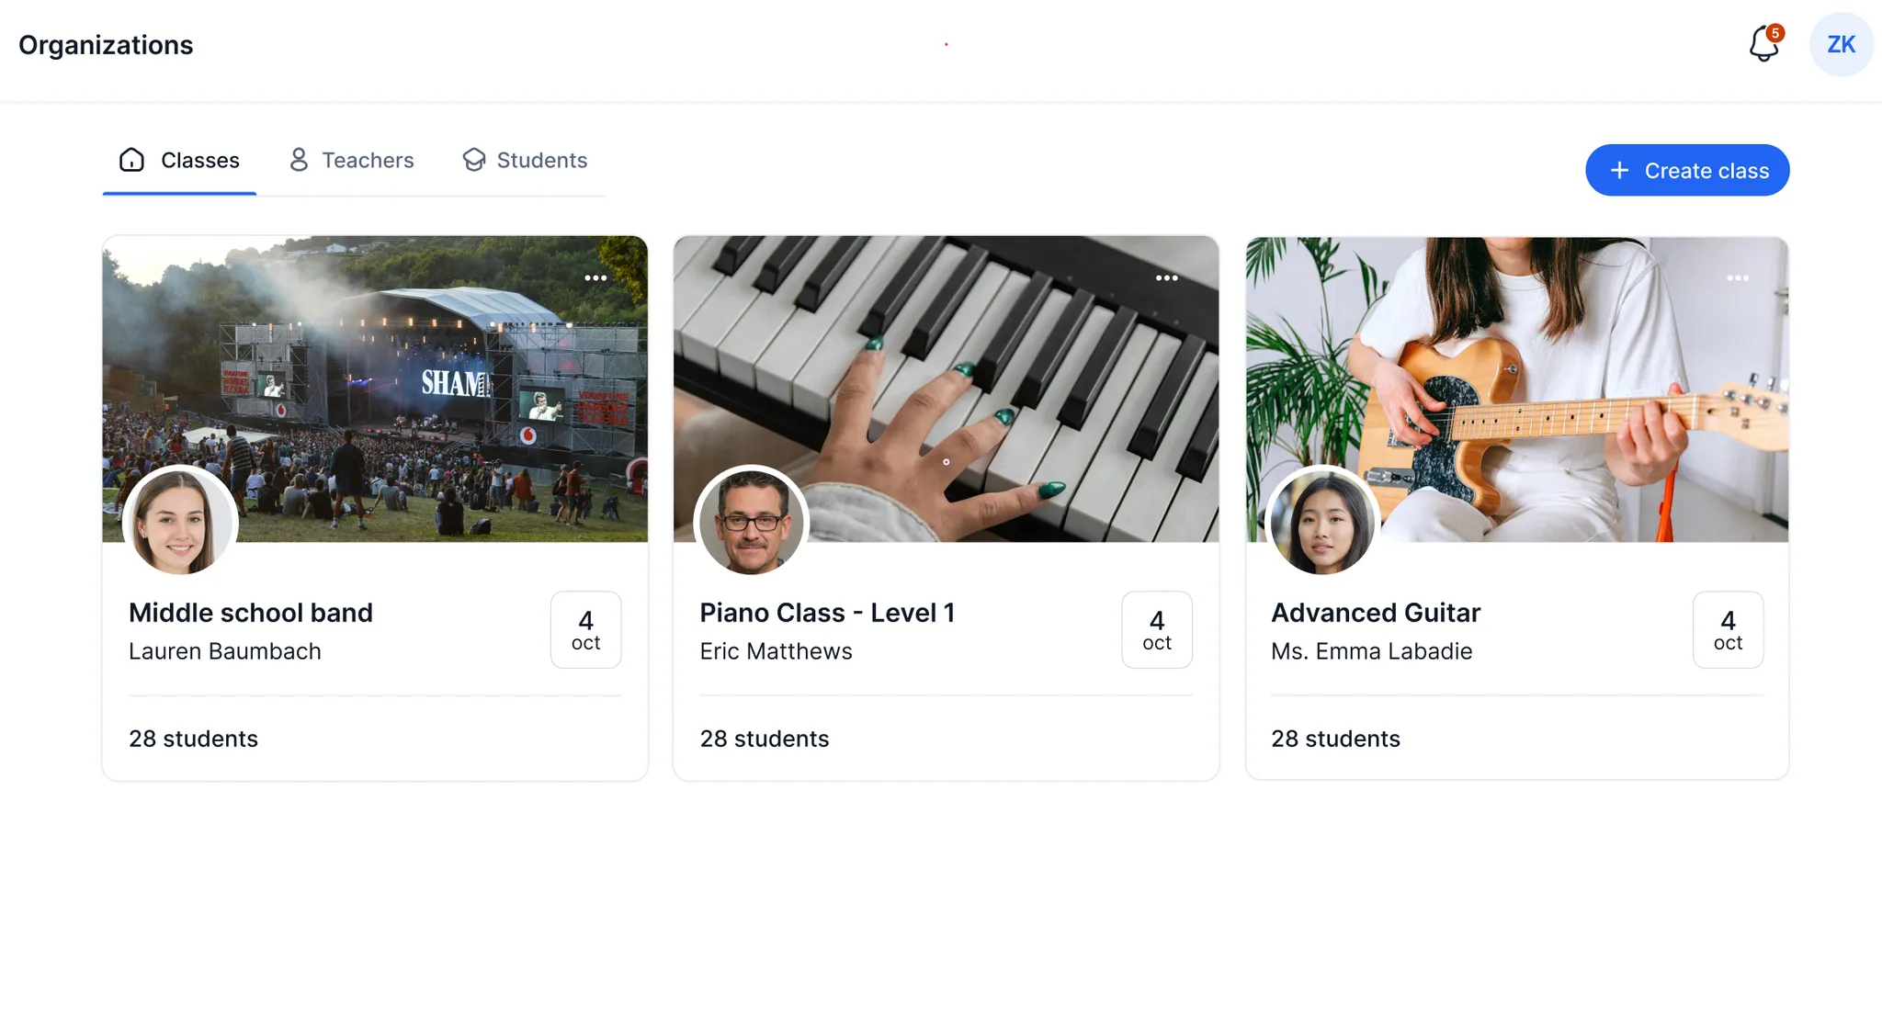Image resolution: width=1882 pixels, height=1027 pixels.
Task: Open three-dot menu on Advanced Guitar card
Action: [x=1737, y=277]
